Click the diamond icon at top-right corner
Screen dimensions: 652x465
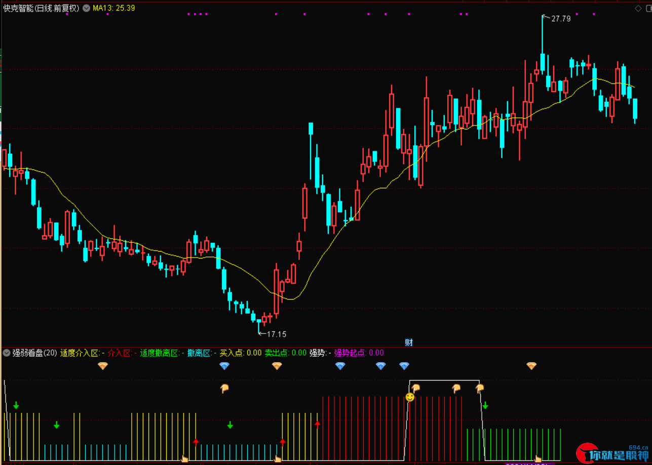638,8
